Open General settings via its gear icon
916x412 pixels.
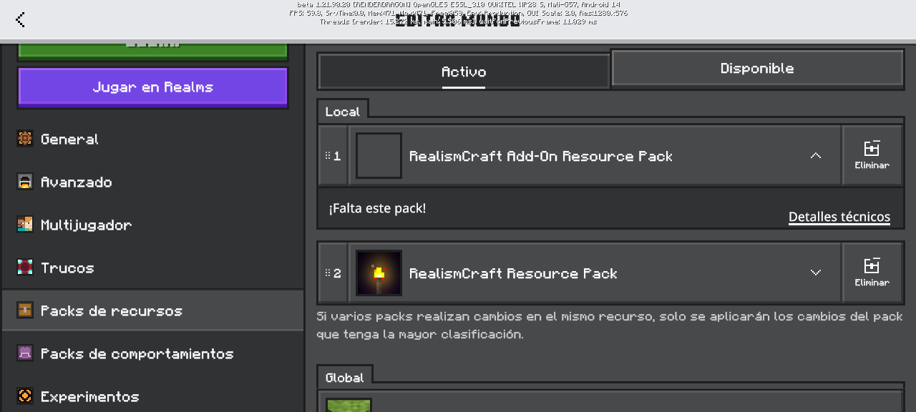click(x=25, y=139)
